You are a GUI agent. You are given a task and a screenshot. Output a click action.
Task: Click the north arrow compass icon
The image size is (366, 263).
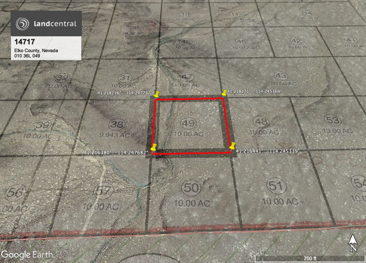tap(353, 243)
